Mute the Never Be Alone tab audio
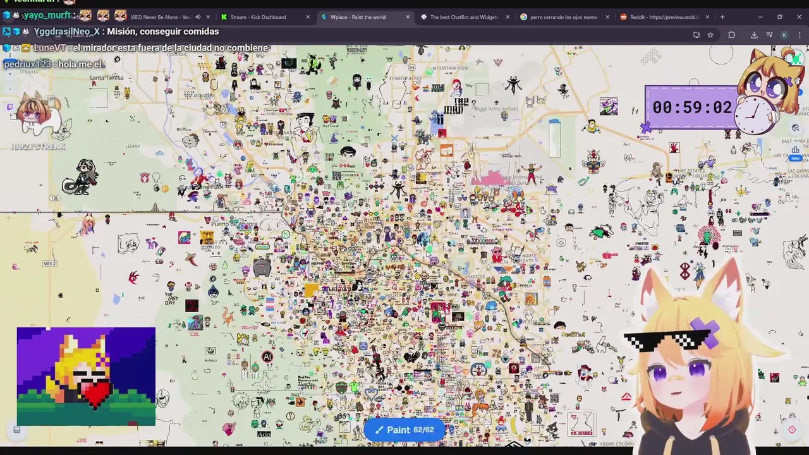This screenshot has width=809, height=455. [x=198, y=17]
